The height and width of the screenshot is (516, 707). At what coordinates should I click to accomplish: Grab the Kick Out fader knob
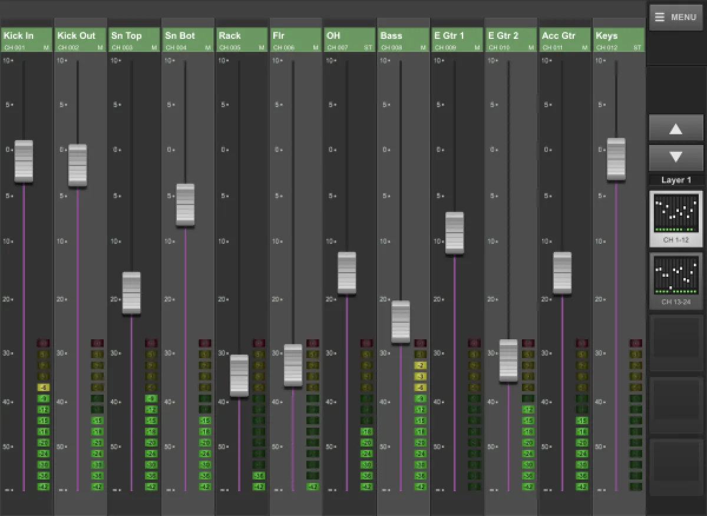tap(78, 166)
